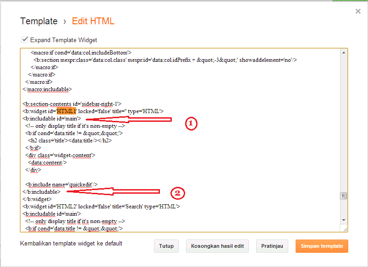Image resolution: width=368 pixels, height=267 pixels.
Task: Click the Simpan template button
Action: click(321, 246)
